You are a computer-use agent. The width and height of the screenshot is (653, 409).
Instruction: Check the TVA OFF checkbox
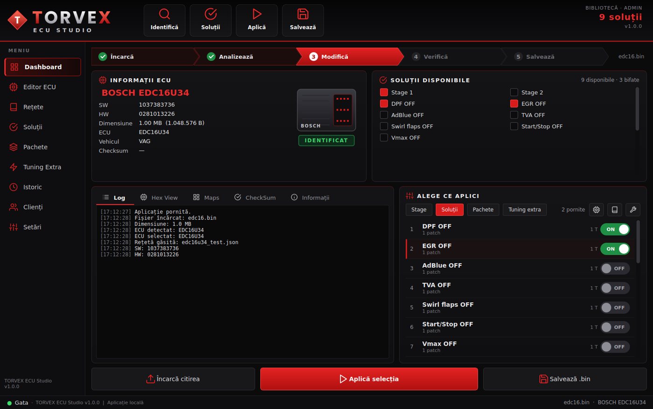point(514,115)
